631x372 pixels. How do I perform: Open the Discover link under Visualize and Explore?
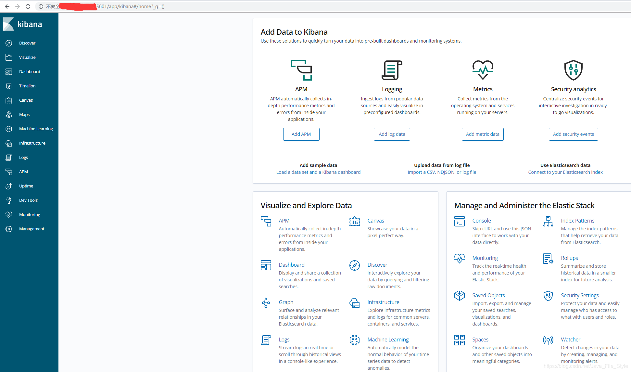377,265
